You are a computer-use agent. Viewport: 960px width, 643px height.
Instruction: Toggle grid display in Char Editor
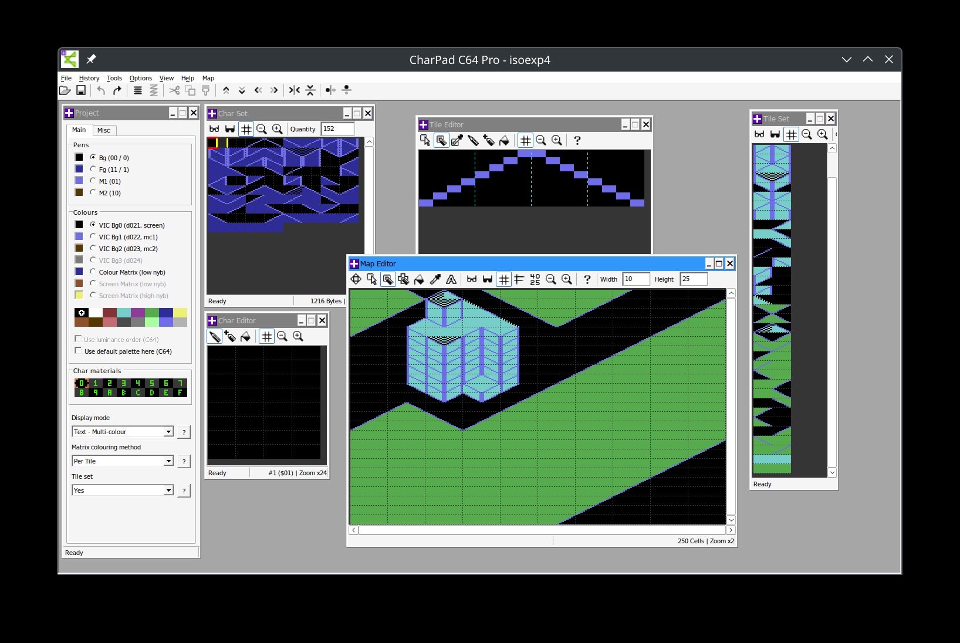point(267,336)
